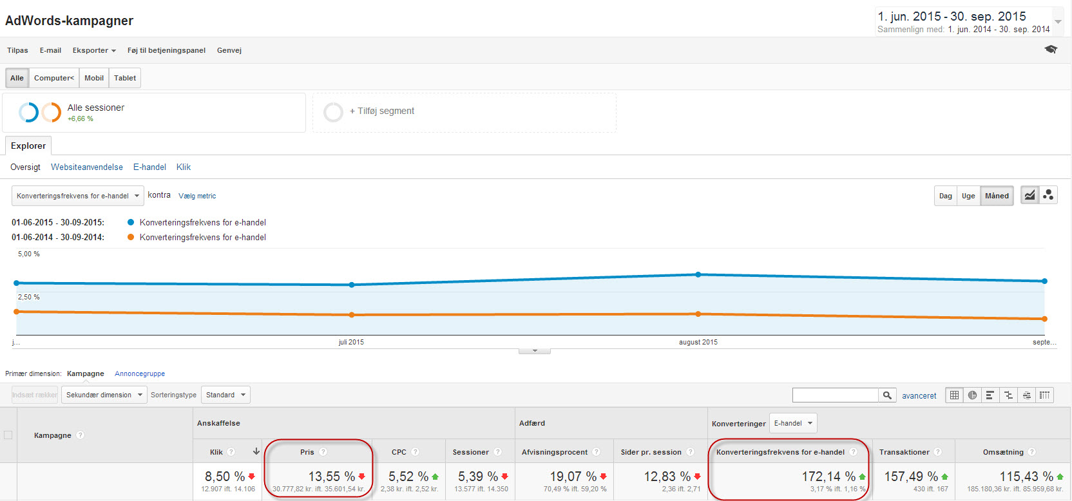Viewport: 1072px width, 501px height.
Task: Click the orange 2014 legend dot
Action: pos(131,237)
